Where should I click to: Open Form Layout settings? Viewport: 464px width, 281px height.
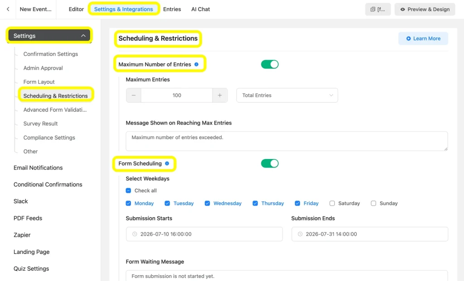[x=39, y=82]
